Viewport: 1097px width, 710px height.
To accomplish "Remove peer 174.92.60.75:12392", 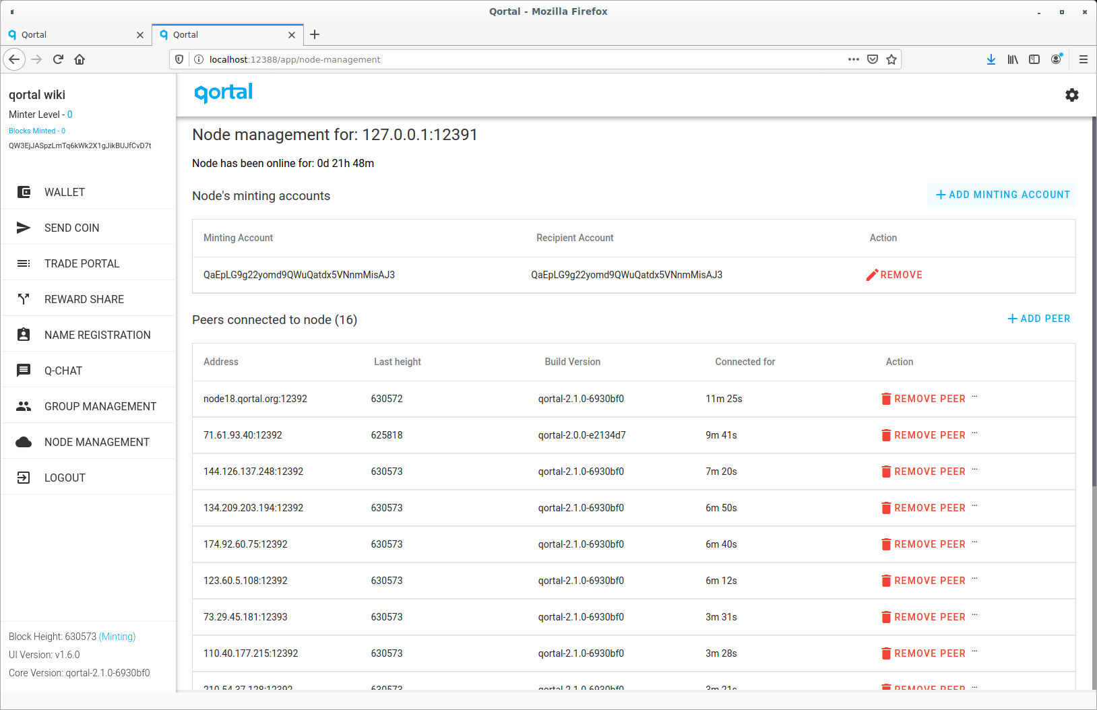I will pos(923,544).
